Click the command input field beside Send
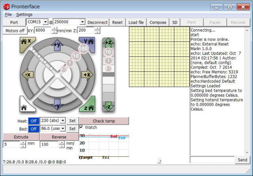 coord(212,160)
